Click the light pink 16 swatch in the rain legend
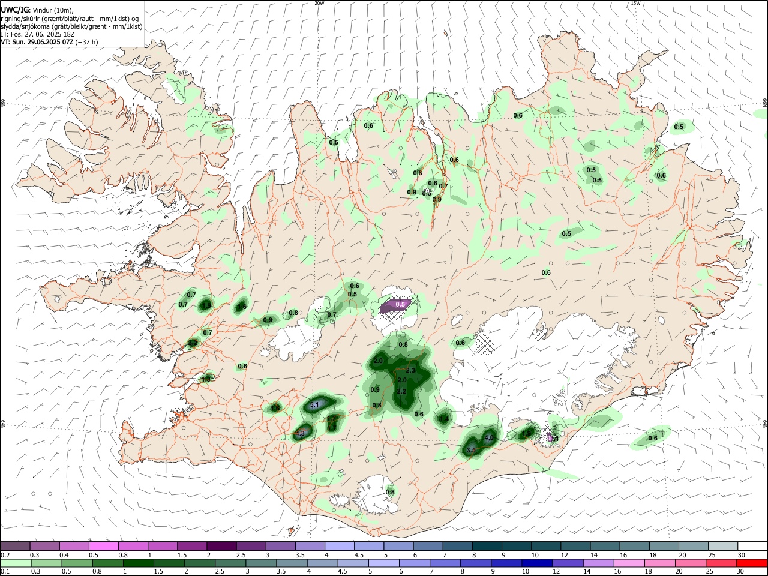 (x=628, y=563)
